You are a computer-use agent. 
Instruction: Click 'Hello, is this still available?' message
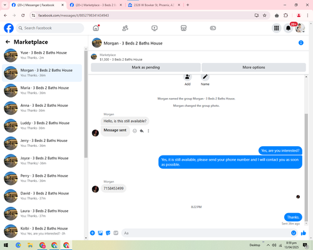coord(125,121)
